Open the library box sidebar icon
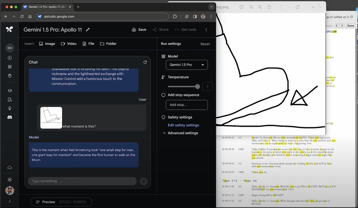The image size is (358, 208). click(10, 76)
